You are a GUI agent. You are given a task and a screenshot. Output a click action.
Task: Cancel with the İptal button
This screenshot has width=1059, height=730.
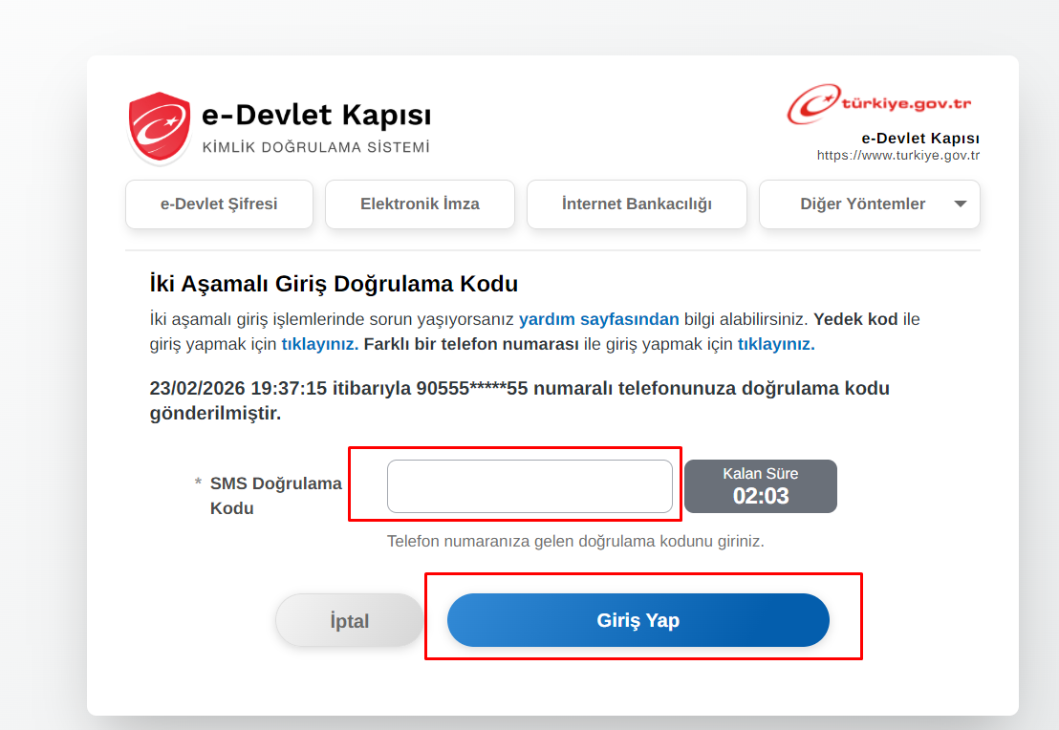point(349,620)
